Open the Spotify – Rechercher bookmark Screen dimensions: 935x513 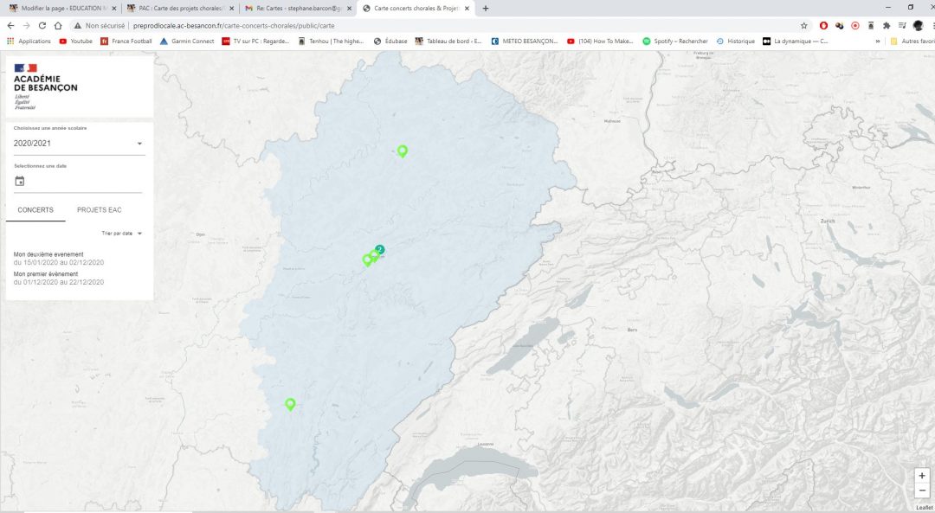click(675, 42)
